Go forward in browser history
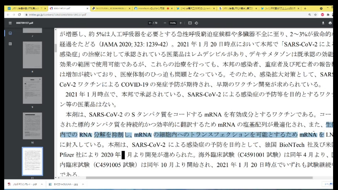Image resolution: width=338 pixels, height=190 pixels. [x=14, y=15]
